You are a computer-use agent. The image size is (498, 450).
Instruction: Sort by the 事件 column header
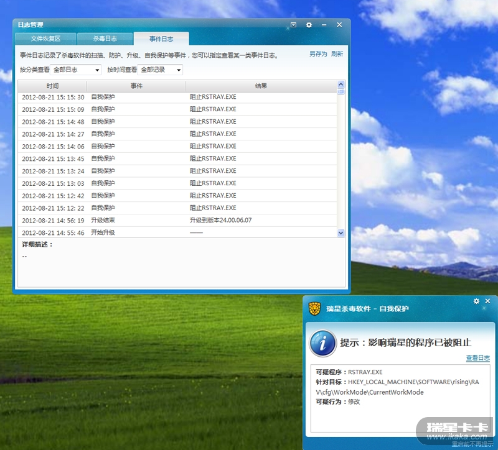(136, 86)
